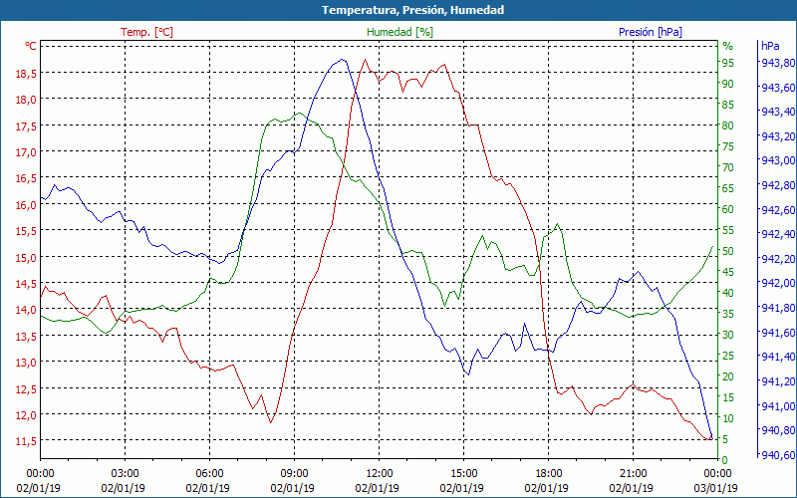Click pressure axis value 942,60

pyautogui.click(x=778, y=210)
